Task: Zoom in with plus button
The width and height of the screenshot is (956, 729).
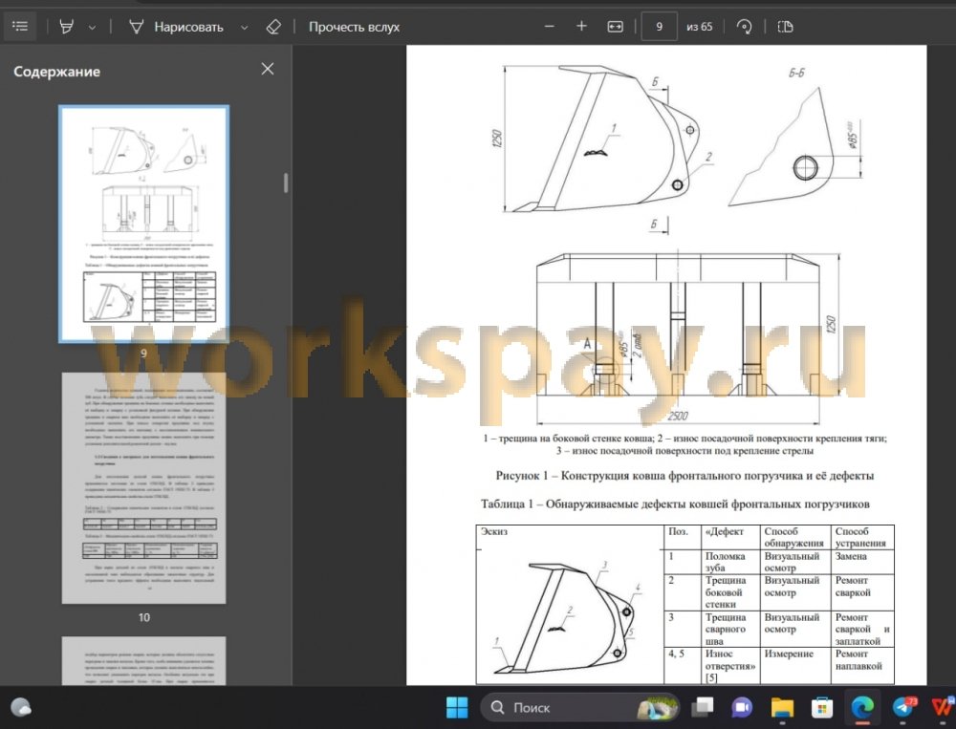Action: pyautogui.click(x=581, y=26)
